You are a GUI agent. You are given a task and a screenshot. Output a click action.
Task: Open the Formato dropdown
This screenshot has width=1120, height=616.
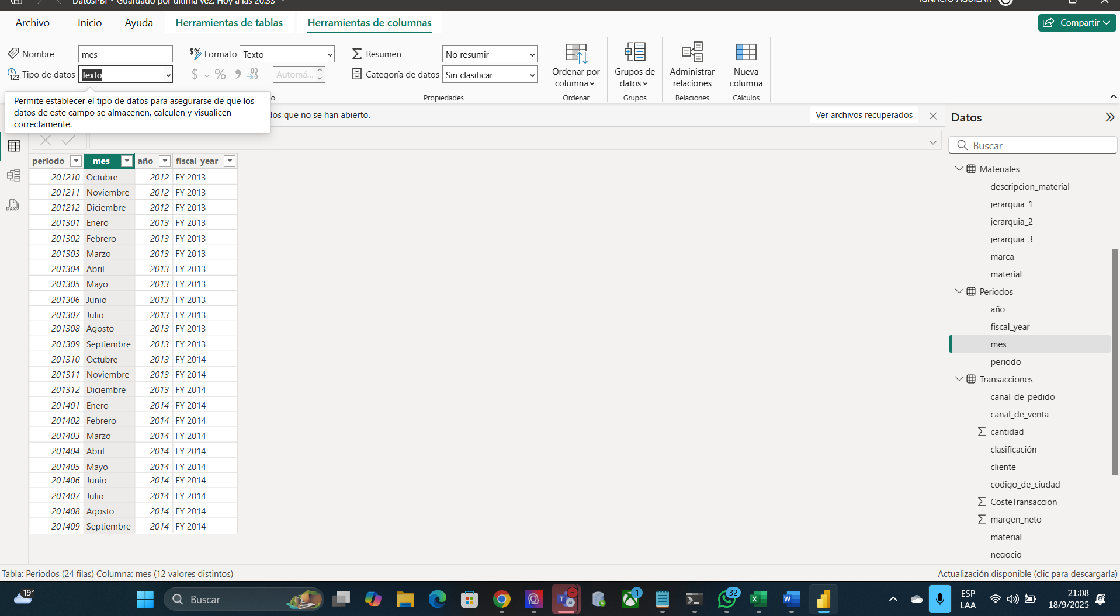click(287, 54)
